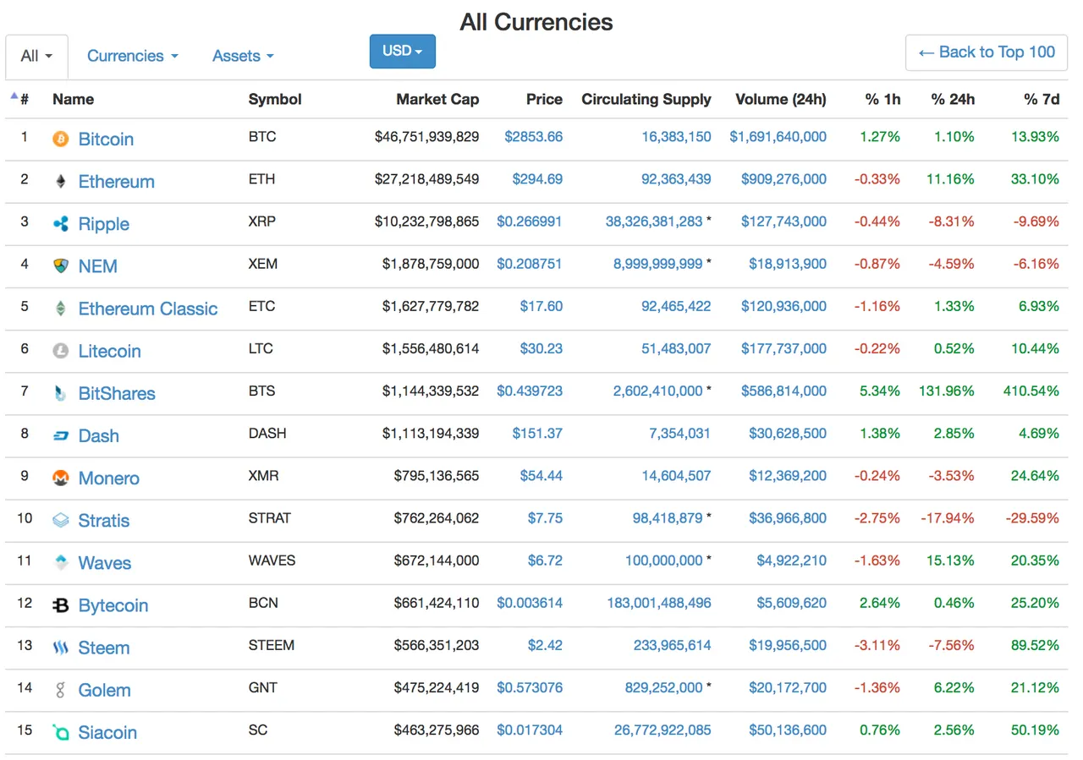Click Ethereum price $294.69

click(537, 179)
